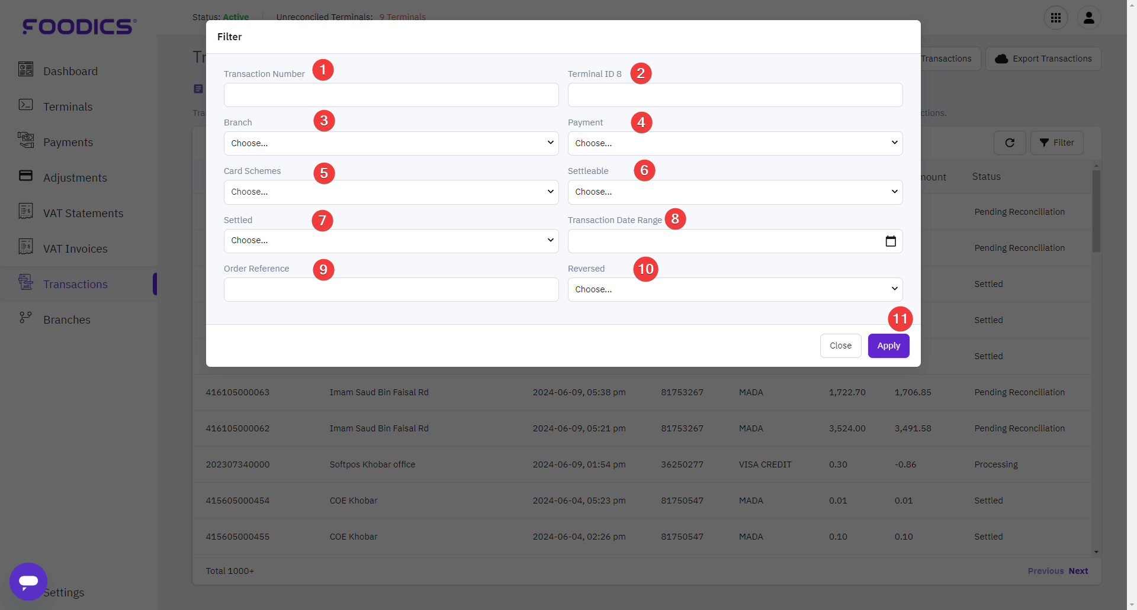Open the Branch dropdown
This screenshot has width=1137, height=610.
click(391, 143)
